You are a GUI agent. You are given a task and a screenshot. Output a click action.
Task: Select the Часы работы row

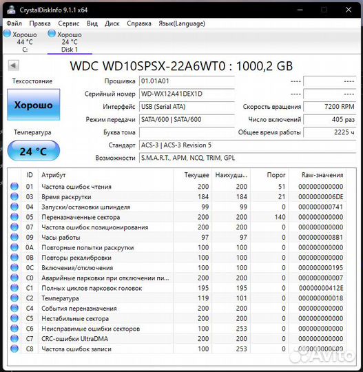point(177,237)
